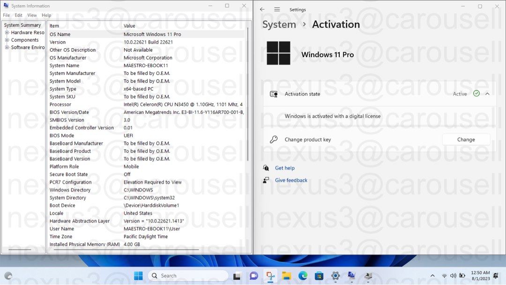The height and width of the screenshot is (285, 506).
Task: Open the Settings gear on the taskbar
Action: point(335,276)
